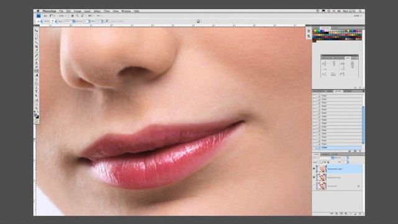Select the Pen tool in the toolbox

coord(37,88)
